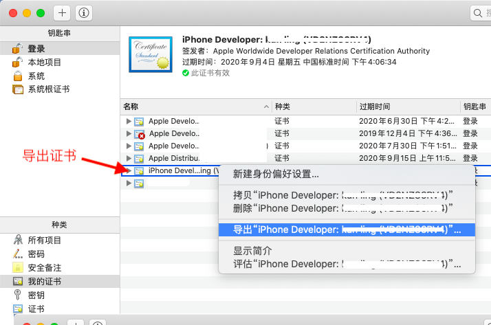Click the search magnifier icon
Viewport: 491px width, 325px height.
pos(477,13)
